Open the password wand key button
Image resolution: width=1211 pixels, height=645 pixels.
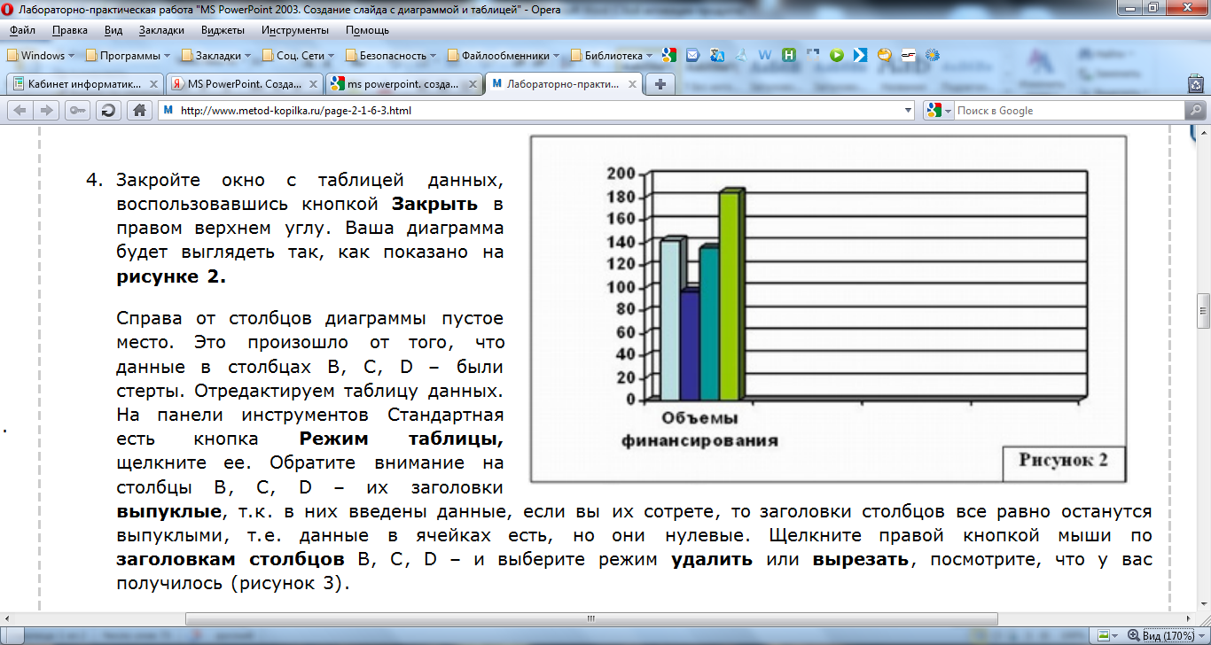78,111
